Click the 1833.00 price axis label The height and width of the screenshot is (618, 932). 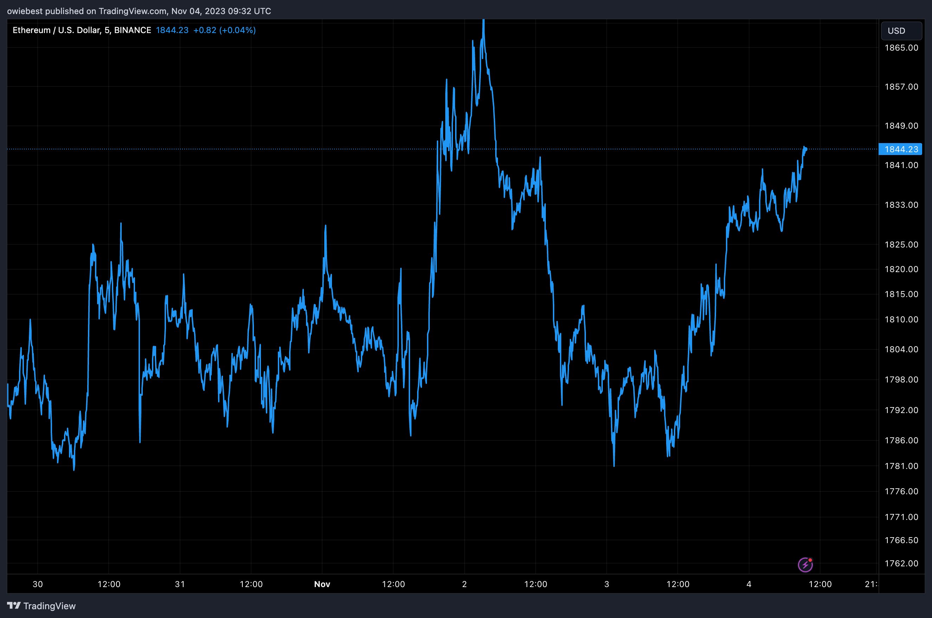[901, 205]
